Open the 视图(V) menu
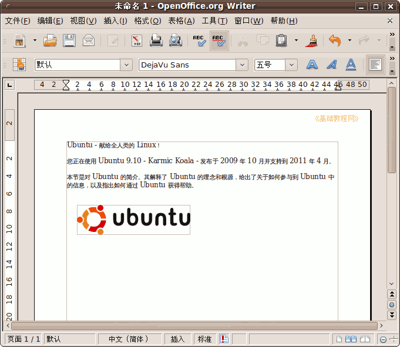The width and height of the screenshot is (400, 347). (x=83, y=21)
